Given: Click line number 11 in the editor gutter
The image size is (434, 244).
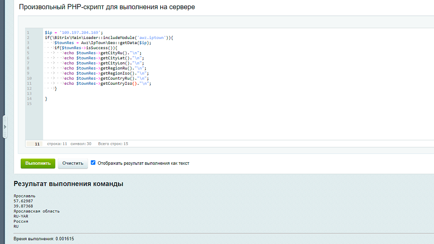Looking at the screenshot, I should 29,83.
